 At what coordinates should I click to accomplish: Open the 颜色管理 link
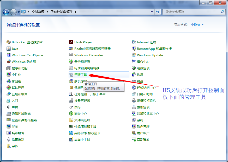(143, 127)
